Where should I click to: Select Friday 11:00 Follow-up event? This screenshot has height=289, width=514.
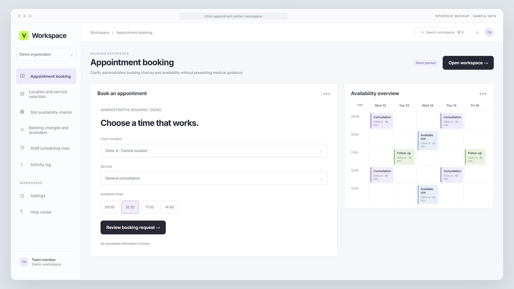[x=475, y=157]
